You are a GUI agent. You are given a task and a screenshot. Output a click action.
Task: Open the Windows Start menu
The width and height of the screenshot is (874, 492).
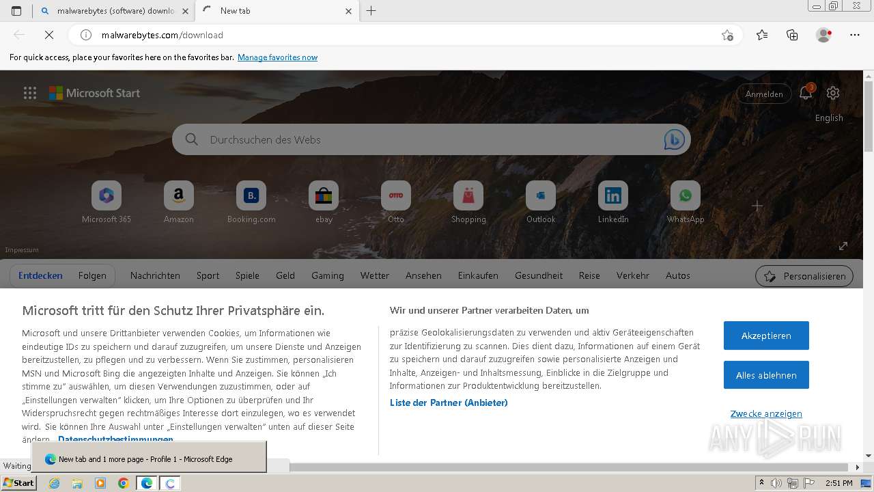point(19,482)
